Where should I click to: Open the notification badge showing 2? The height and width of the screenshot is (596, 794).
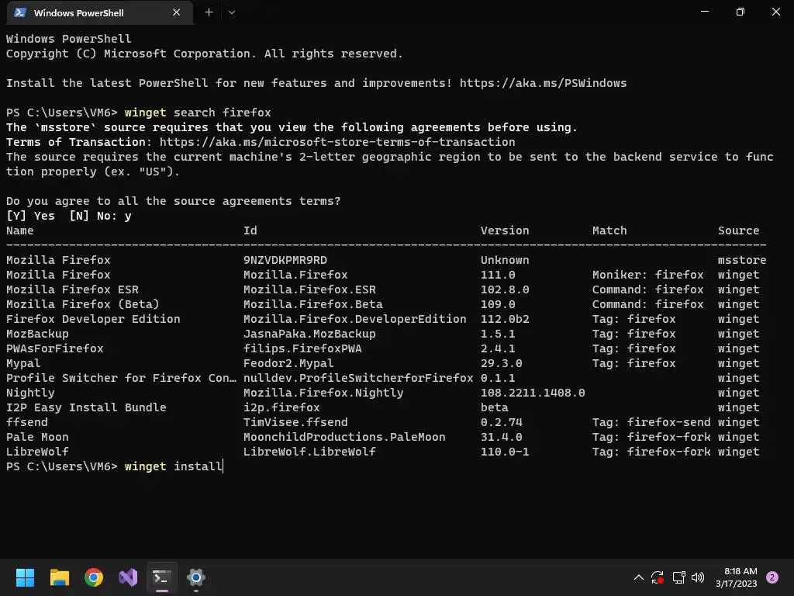point(772,577)
